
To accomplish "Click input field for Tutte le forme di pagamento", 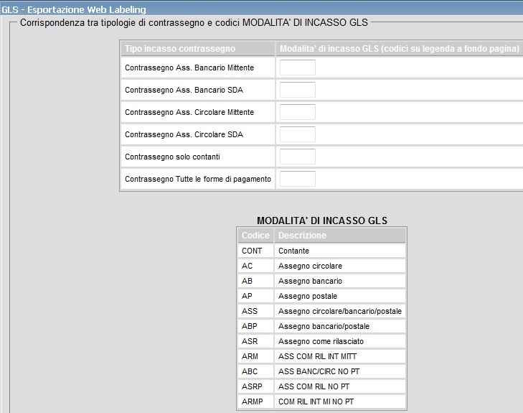I will [x=298, y=179].
